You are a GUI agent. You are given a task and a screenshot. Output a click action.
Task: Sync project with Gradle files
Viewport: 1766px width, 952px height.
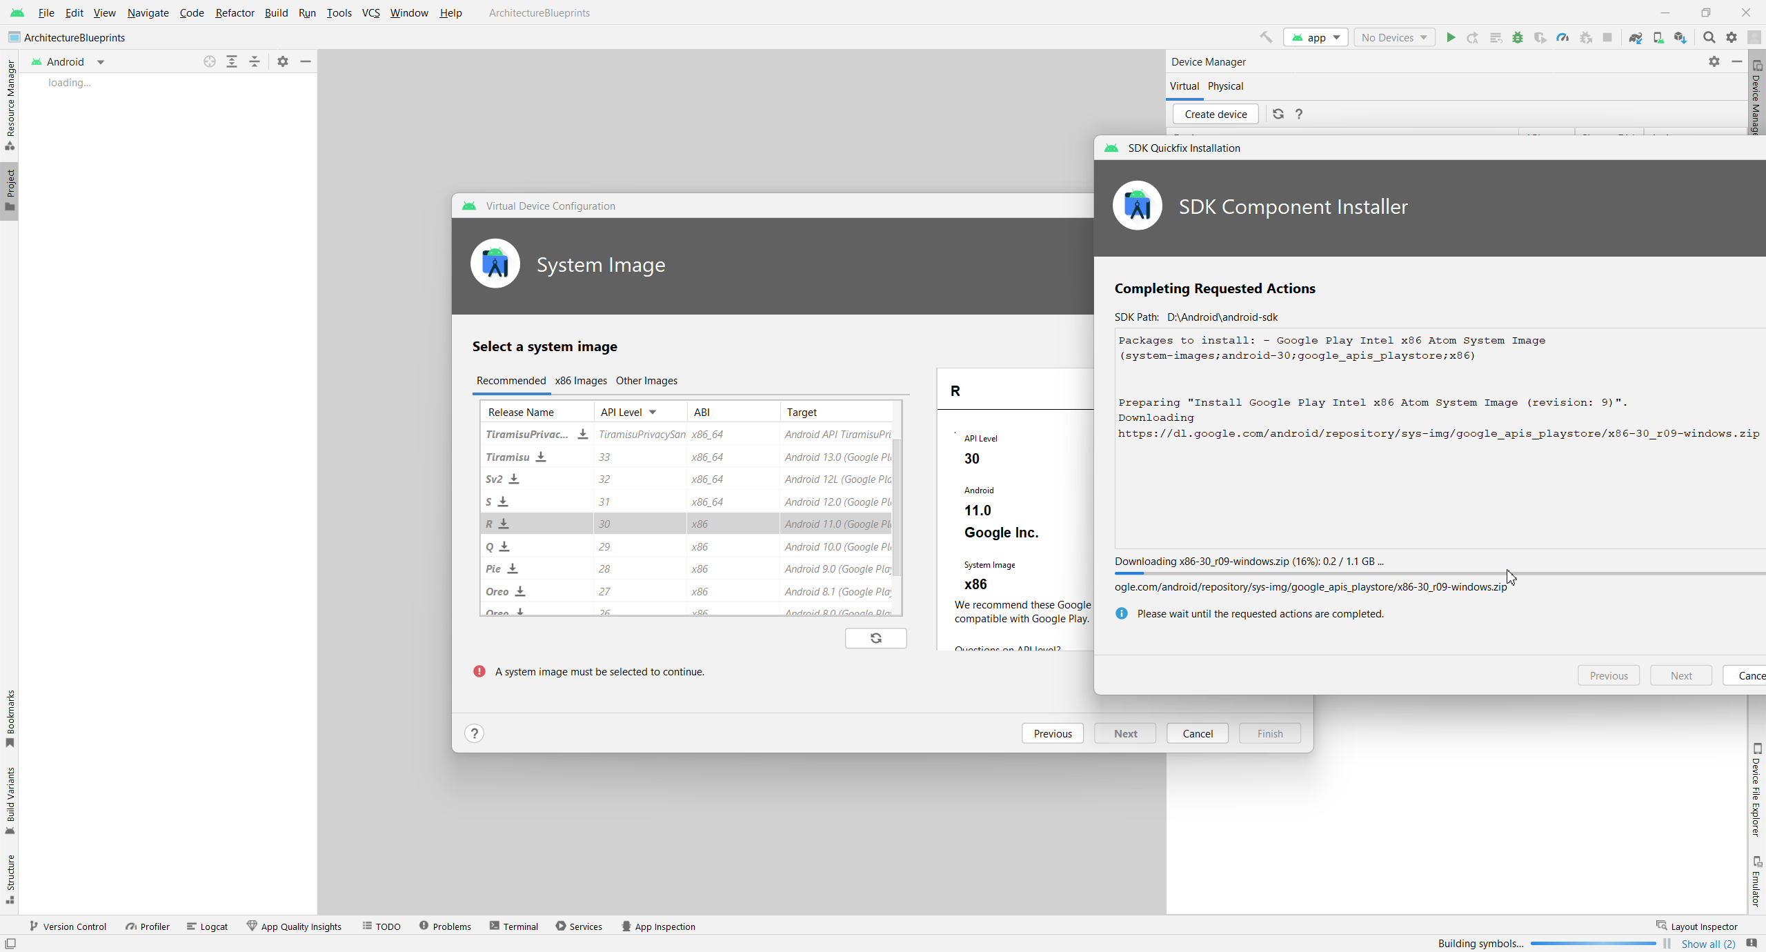[x=1635, y=37]
